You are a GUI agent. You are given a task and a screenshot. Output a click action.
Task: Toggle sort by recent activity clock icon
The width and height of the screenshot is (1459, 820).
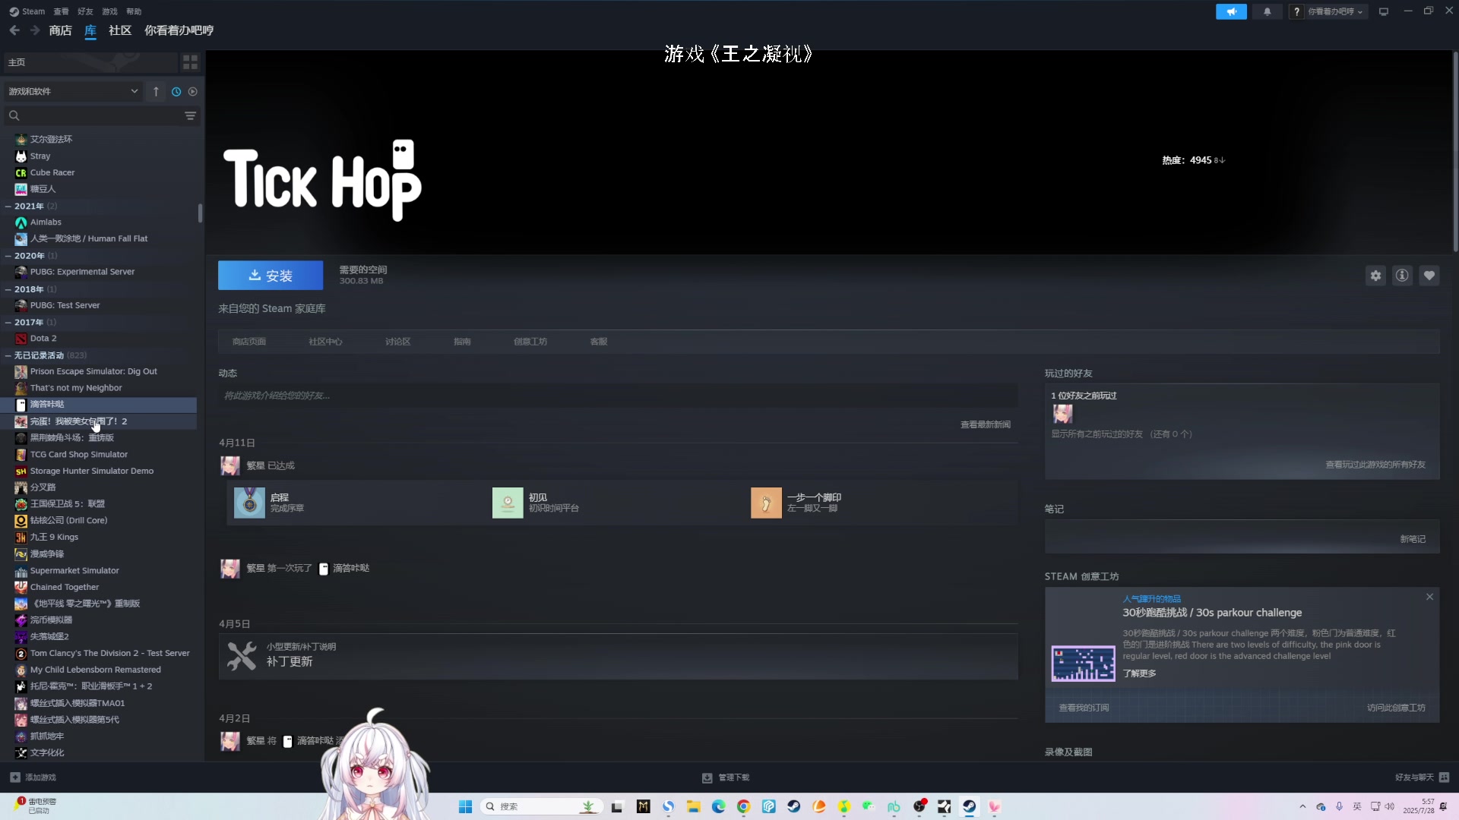click(x=176, y=91)
